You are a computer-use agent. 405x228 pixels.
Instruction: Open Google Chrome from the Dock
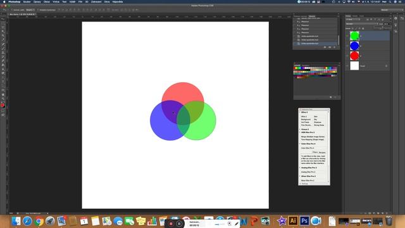(x=39, y=221)
